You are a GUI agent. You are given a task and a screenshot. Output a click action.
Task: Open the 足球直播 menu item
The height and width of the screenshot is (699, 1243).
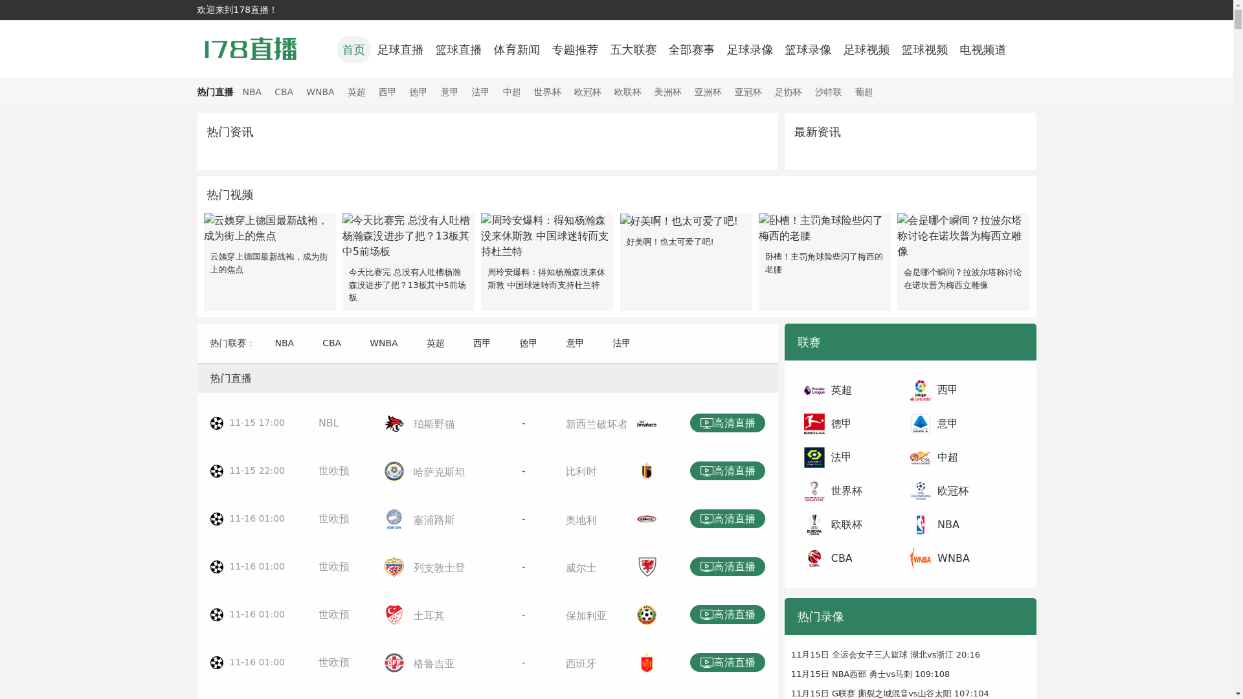(400, 50)
